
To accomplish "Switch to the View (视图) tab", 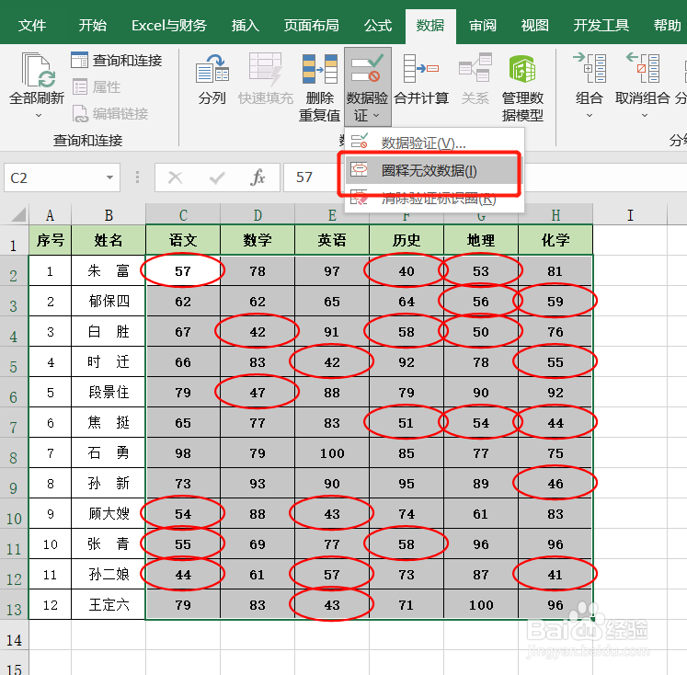I will coord(534,26).
